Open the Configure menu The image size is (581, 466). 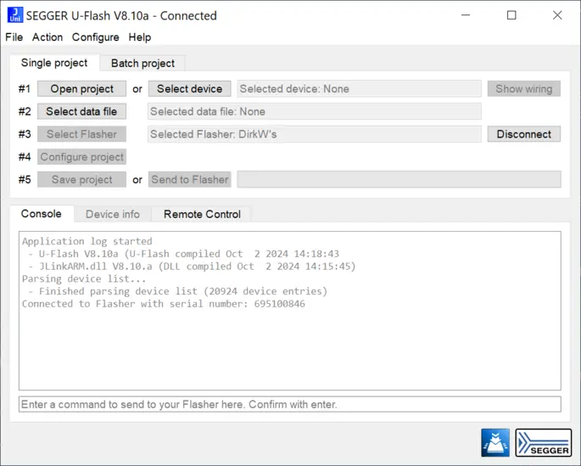96,37
